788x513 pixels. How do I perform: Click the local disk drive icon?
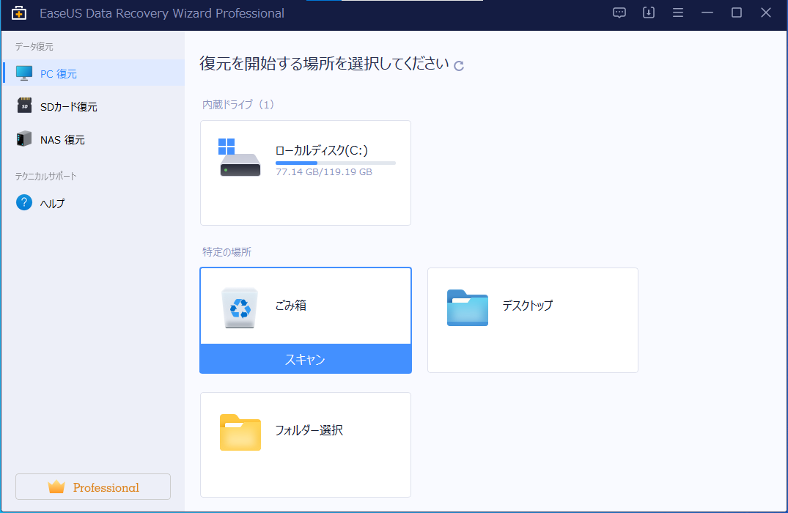click(240, 158)
